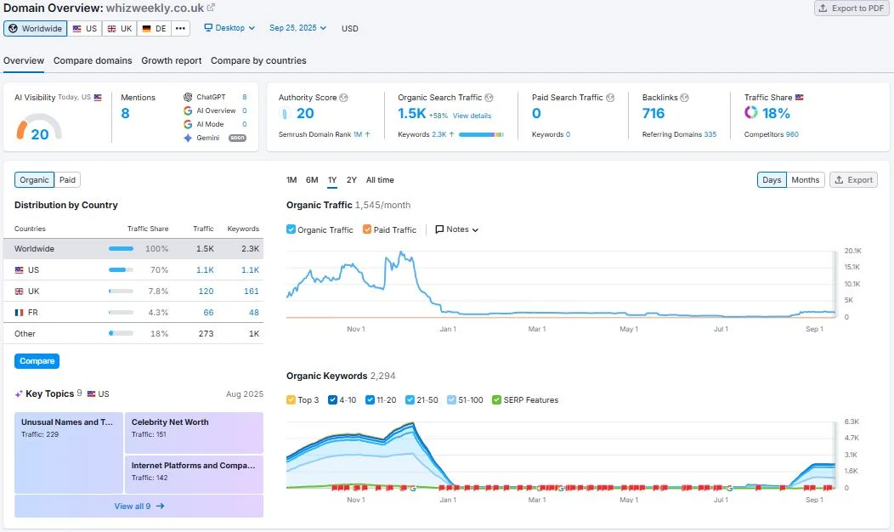Toggle the Organic Traffic checkbox
The image size is (894, 532).
(291, 229)
